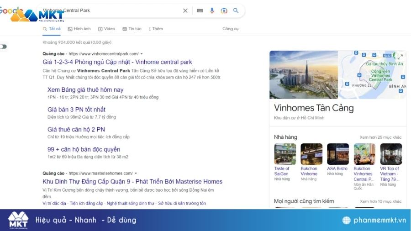Viewport: 411px width, 231px height.
Task: Select the Tất cả tab
Action: pos(52,29)
